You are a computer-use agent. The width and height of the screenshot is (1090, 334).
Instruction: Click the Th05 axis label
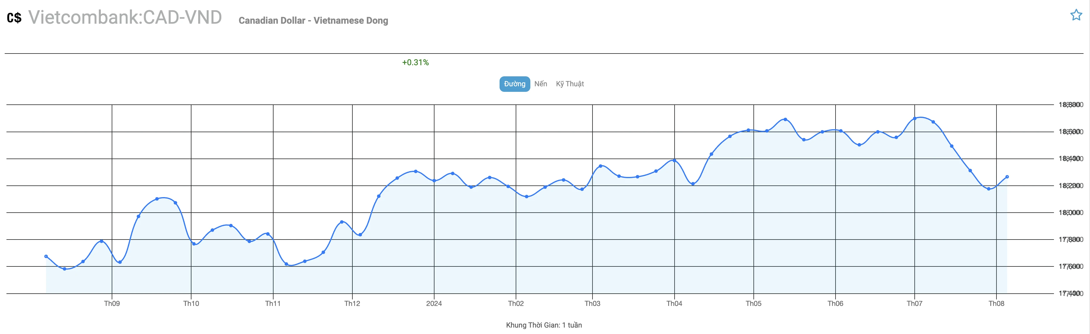[x=753, y=304]
